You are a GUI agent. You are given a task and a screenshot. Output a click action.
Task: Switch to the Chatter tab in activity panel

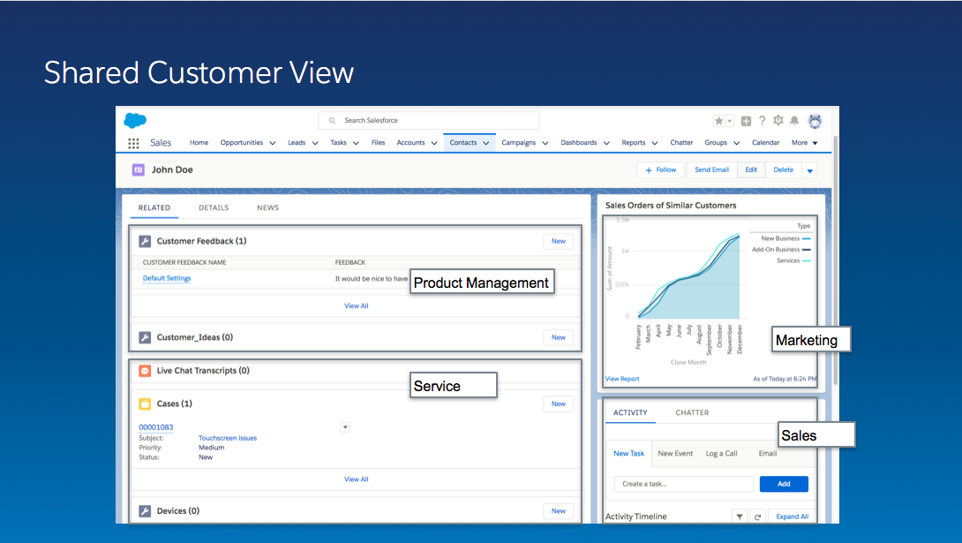[x=692, y=413]
